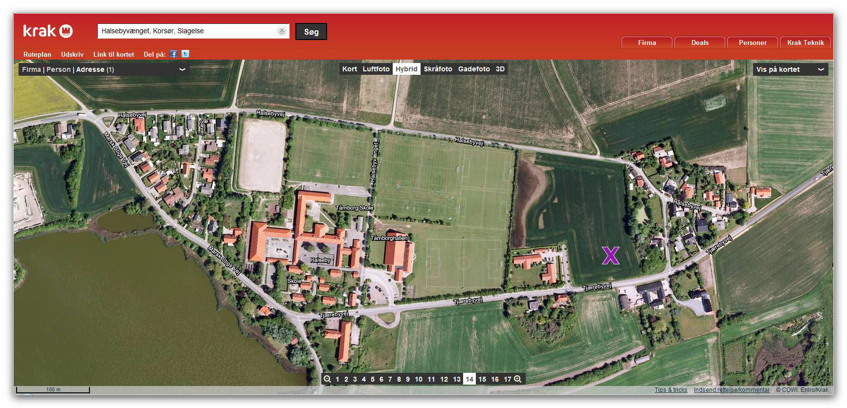The width and height of the screenshot is (847, 408).
Task: Zoom out with the minus magnifier icon
Action: click(x=327, y=379)
